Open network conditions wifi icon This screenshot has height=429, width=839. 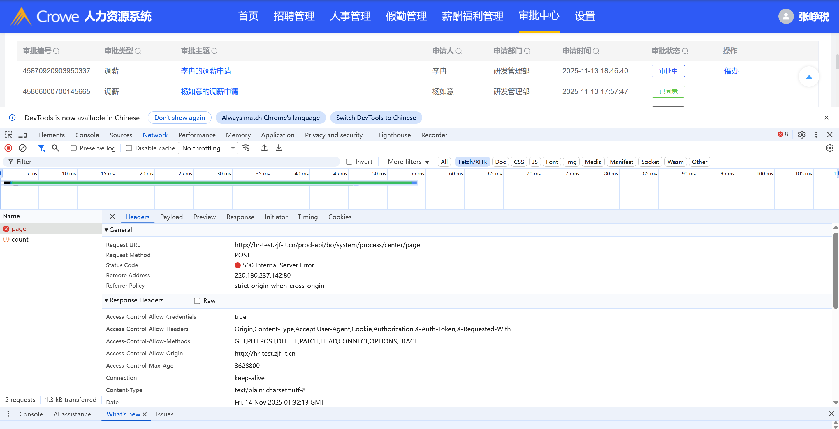(246, 148)
